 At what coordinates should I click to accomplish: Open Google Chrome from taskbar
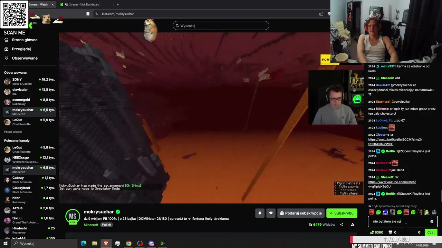(128, 244)
